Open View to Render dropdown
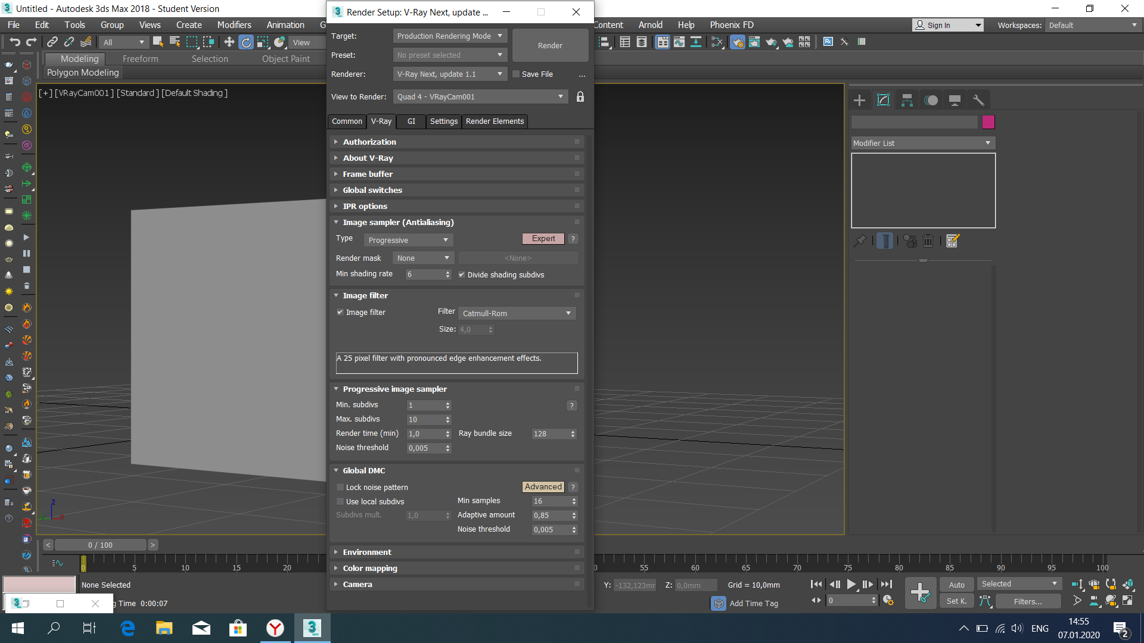This screenshot has width=1144, height=643. pos(480,96)
